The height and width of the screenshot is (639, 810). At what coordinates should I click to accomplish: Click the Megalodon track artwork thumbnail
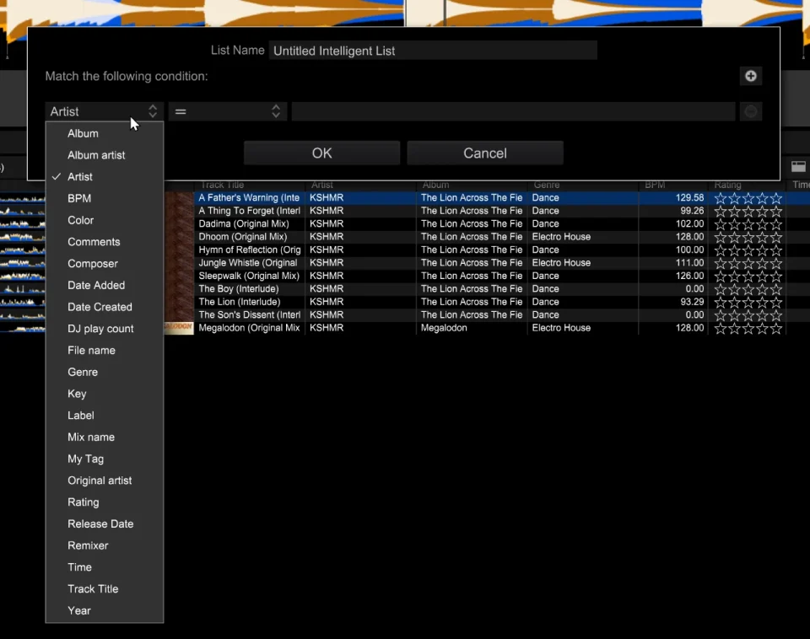(x=179, y=328)
